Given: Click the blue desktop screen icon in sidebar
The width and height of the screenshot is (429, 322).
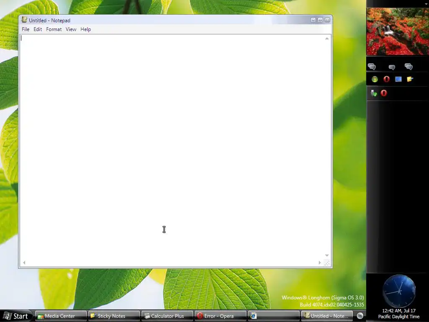Looking at the screenshot, I should (398, 79).
